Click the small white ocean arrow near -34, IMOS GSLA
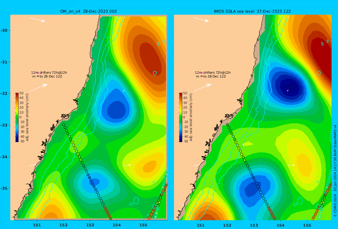Image resolution: width=338 pixels, height=229 pixels. pos(291,165)
